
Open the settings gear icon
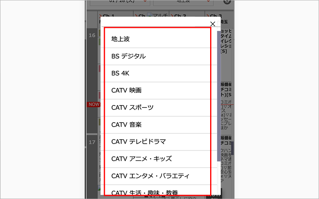pos(227,2)
